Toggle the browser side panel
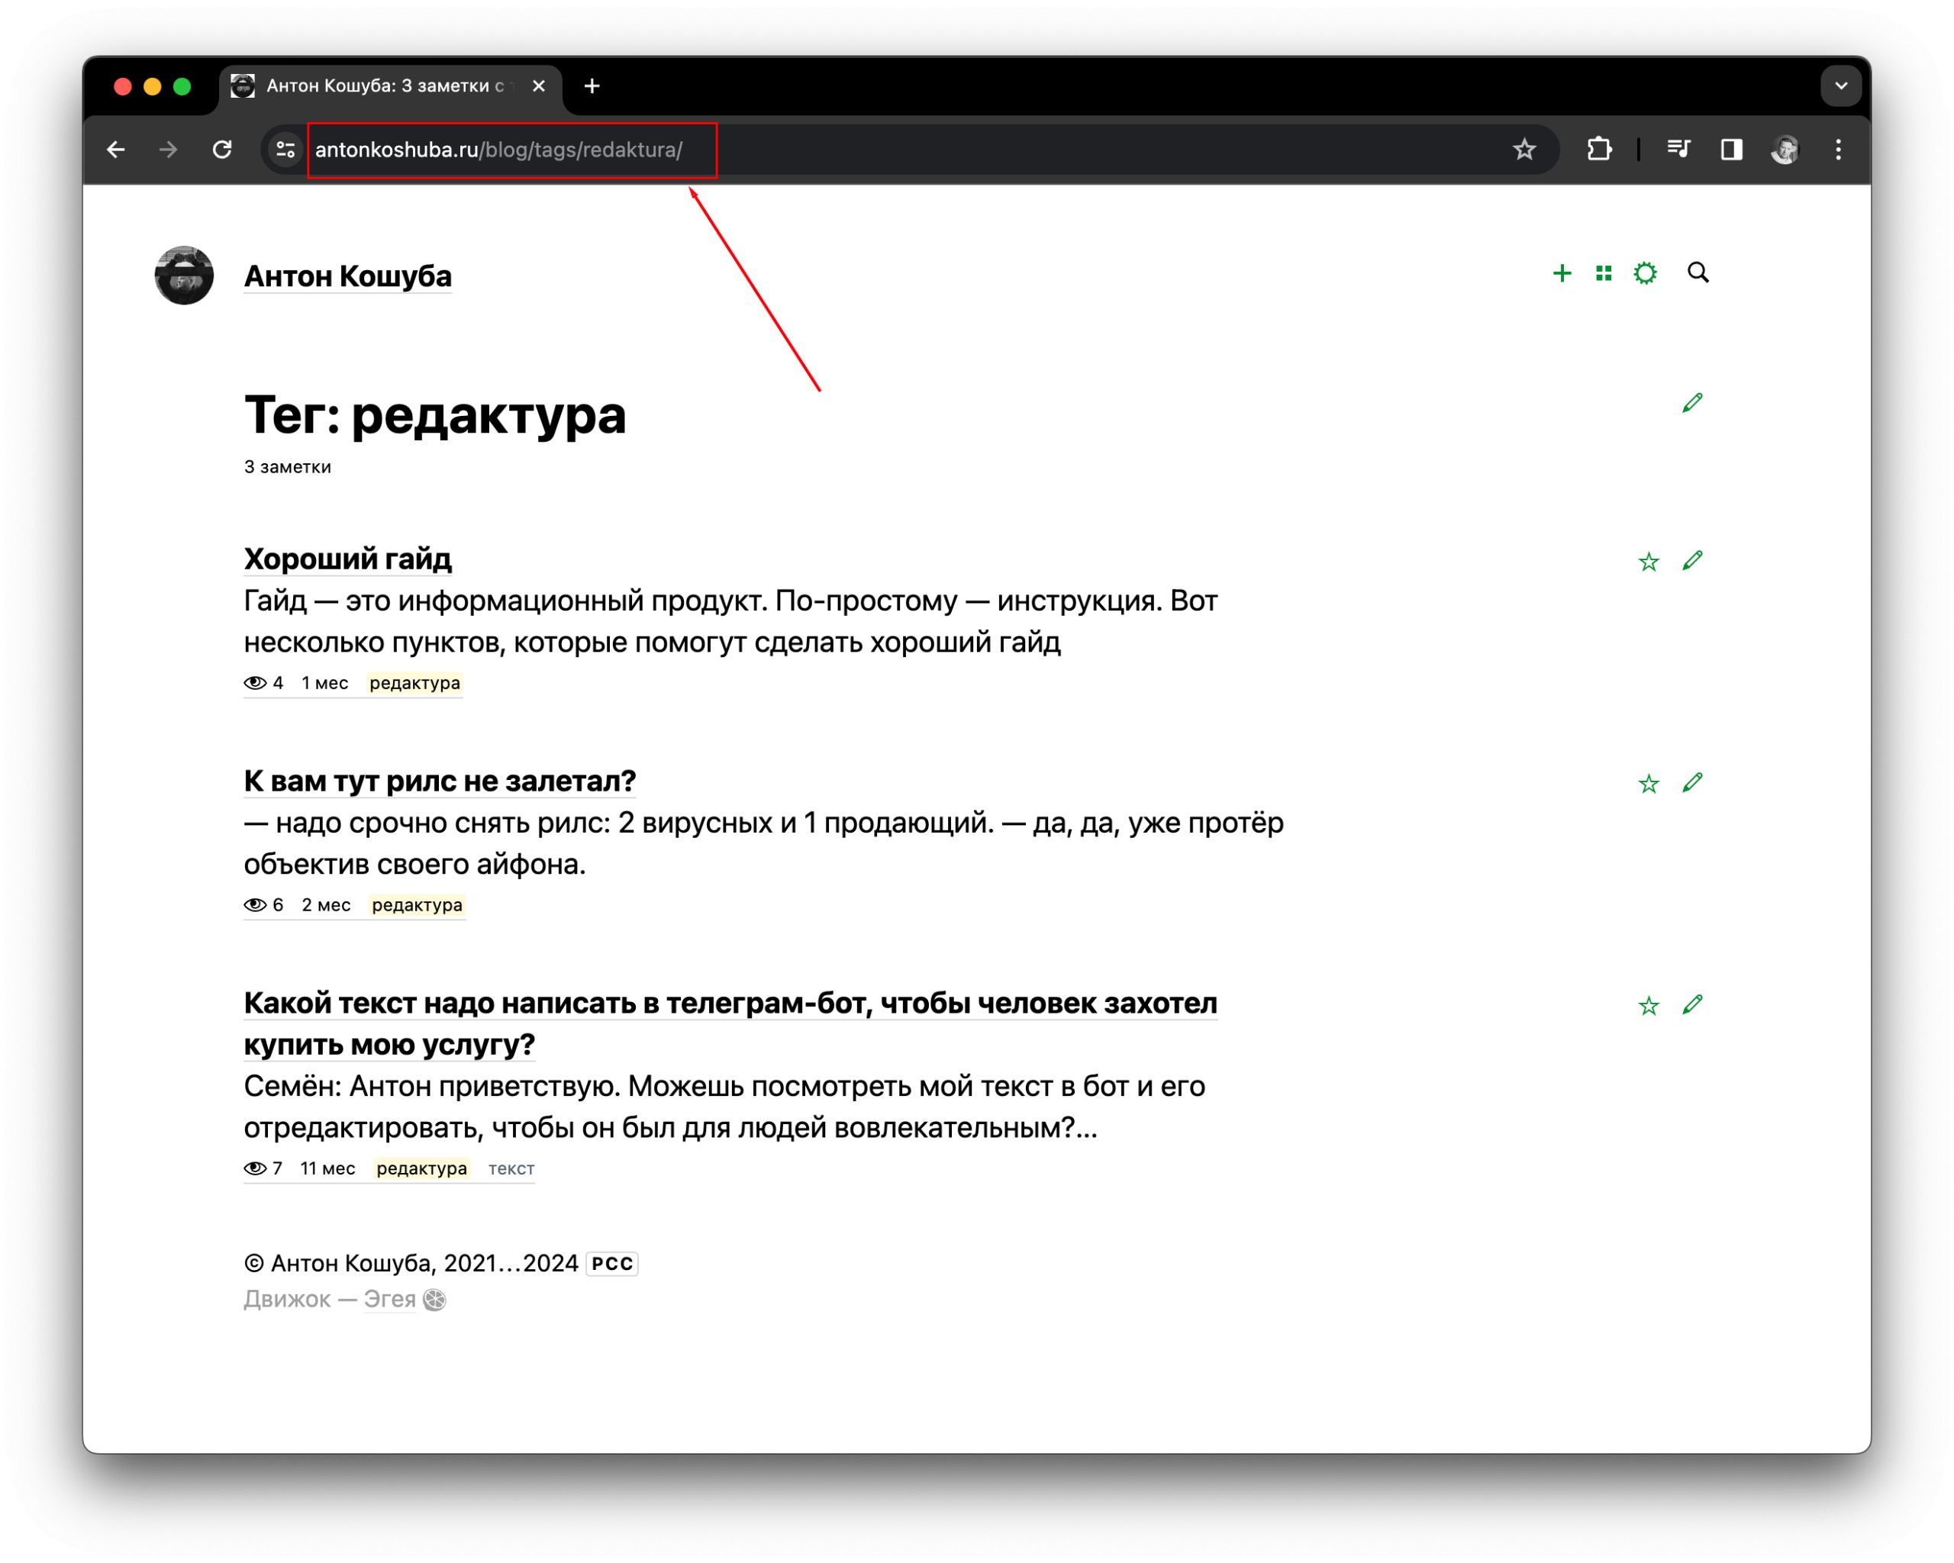The width and height of the screenshot is (1954, 1563). pyautogui.click(x=1731, y=150)
